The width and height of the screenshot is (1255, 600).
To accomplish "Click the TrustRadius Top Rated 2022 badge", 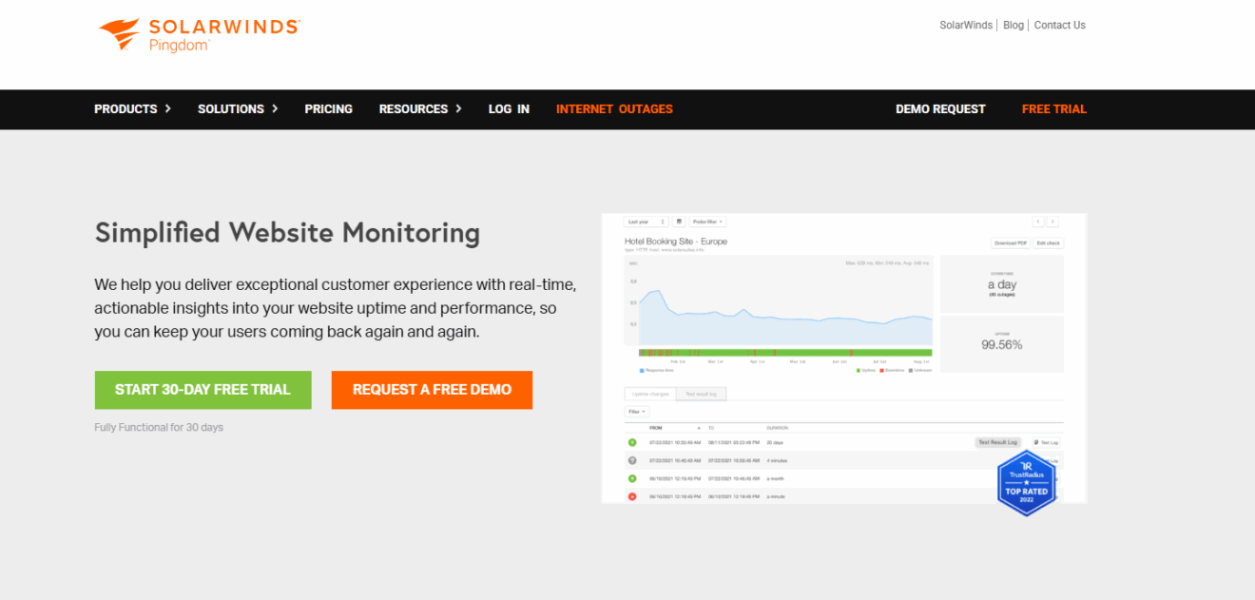I will [x=1026, y=483].
